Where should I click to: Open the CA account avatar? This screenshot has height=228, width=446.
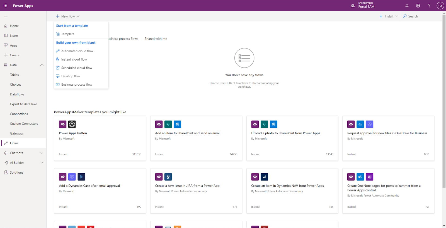tap(440, 6)
